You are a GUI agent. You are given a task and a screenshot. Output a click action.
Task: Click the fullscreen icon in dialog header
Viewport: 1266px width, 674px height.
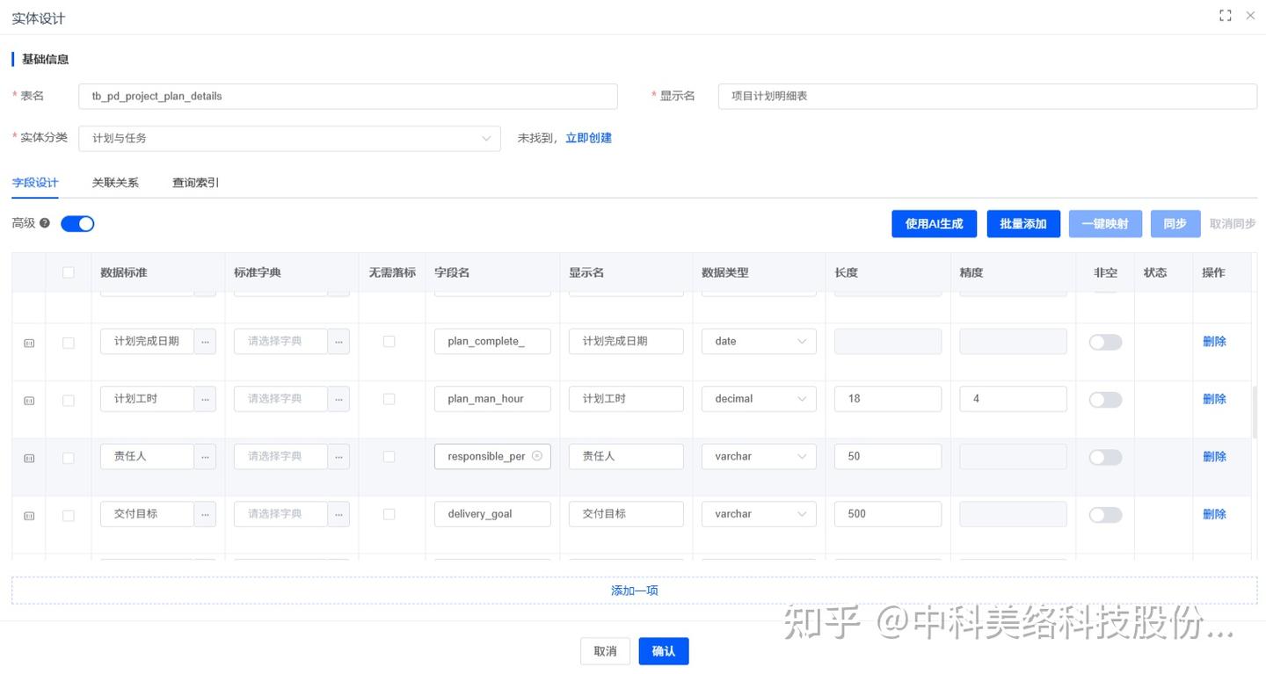(1226, 16)
